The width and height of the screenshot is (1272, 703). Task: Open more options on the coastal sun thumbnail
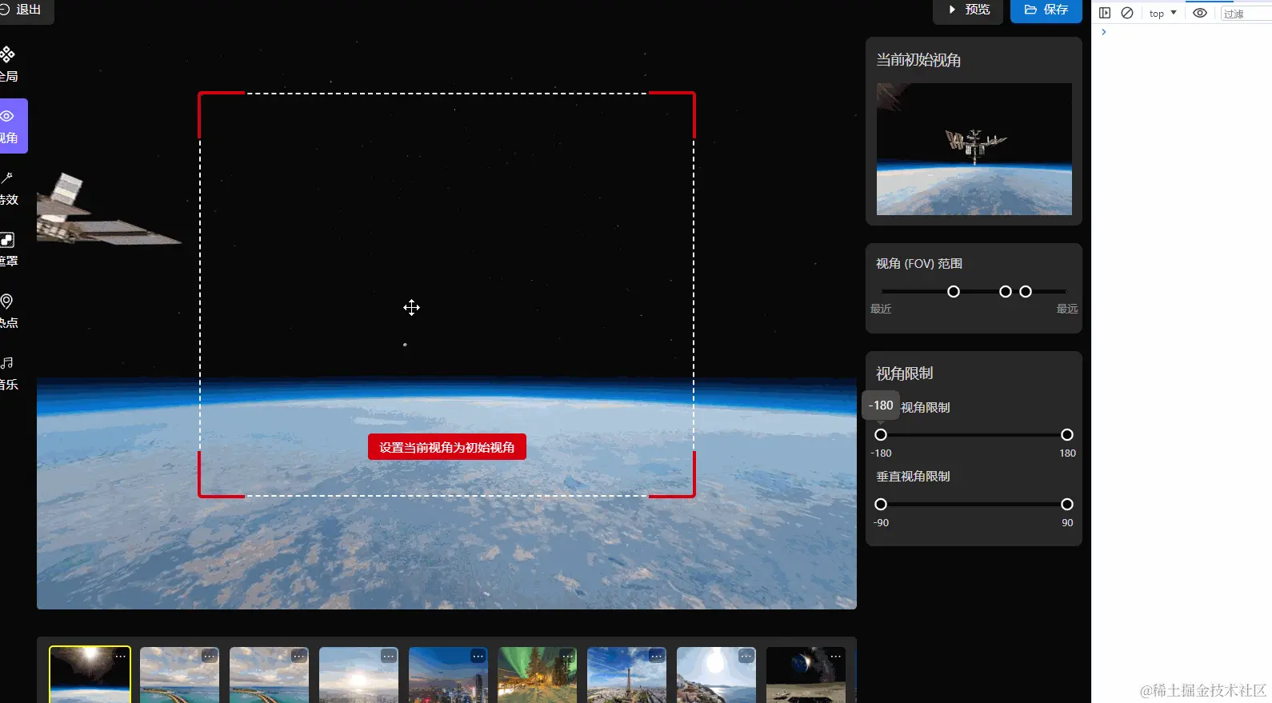746,656
